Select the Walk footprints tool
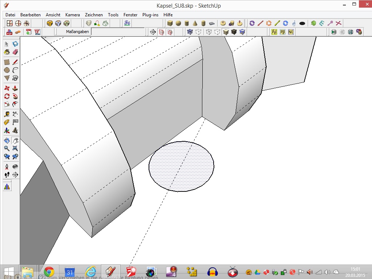Image resolution: width=372 pixels, height=279 pixels. 7,175
